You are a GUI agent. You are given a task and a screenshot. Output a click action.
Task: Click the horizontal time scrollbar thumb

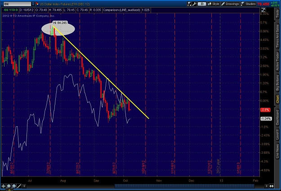click(x=184, y=186)
